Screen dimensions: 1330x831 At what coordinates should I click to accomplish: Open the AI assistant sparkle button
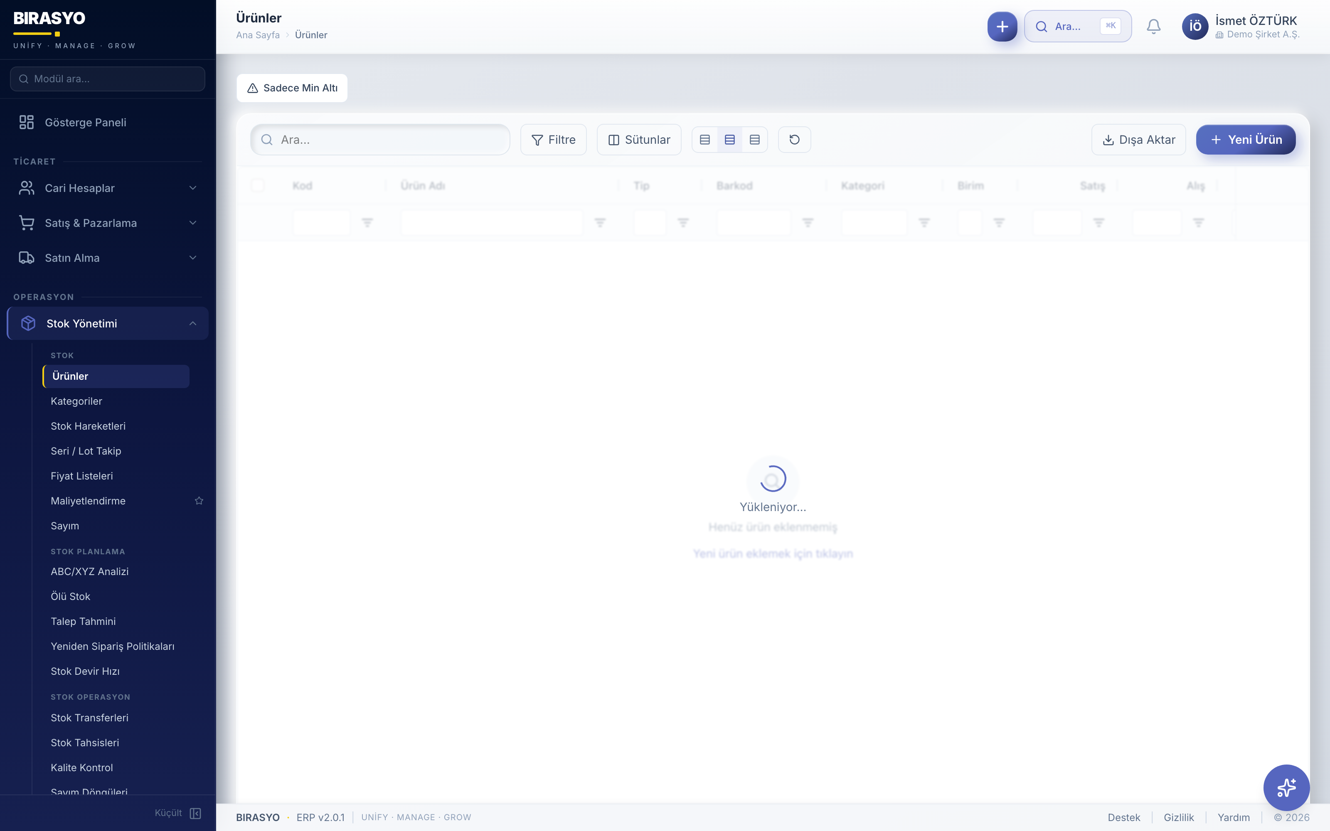tap(1286, 787)
